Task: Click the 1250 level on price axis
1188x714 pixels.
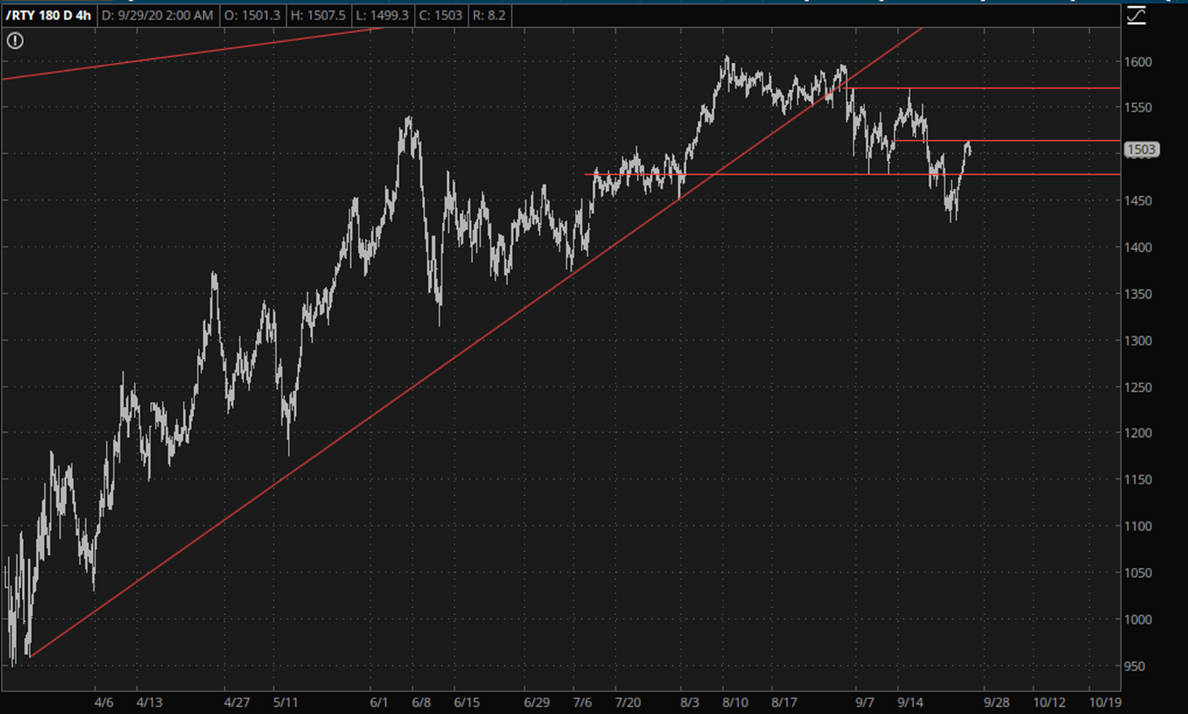Action: [x=1137, y=387]
